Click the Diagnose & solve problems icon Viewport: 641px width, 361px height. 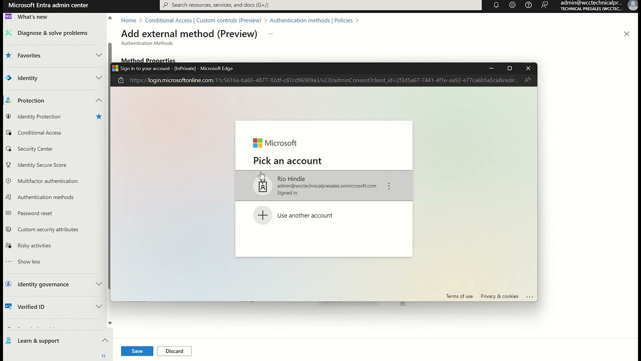point(8,33)
